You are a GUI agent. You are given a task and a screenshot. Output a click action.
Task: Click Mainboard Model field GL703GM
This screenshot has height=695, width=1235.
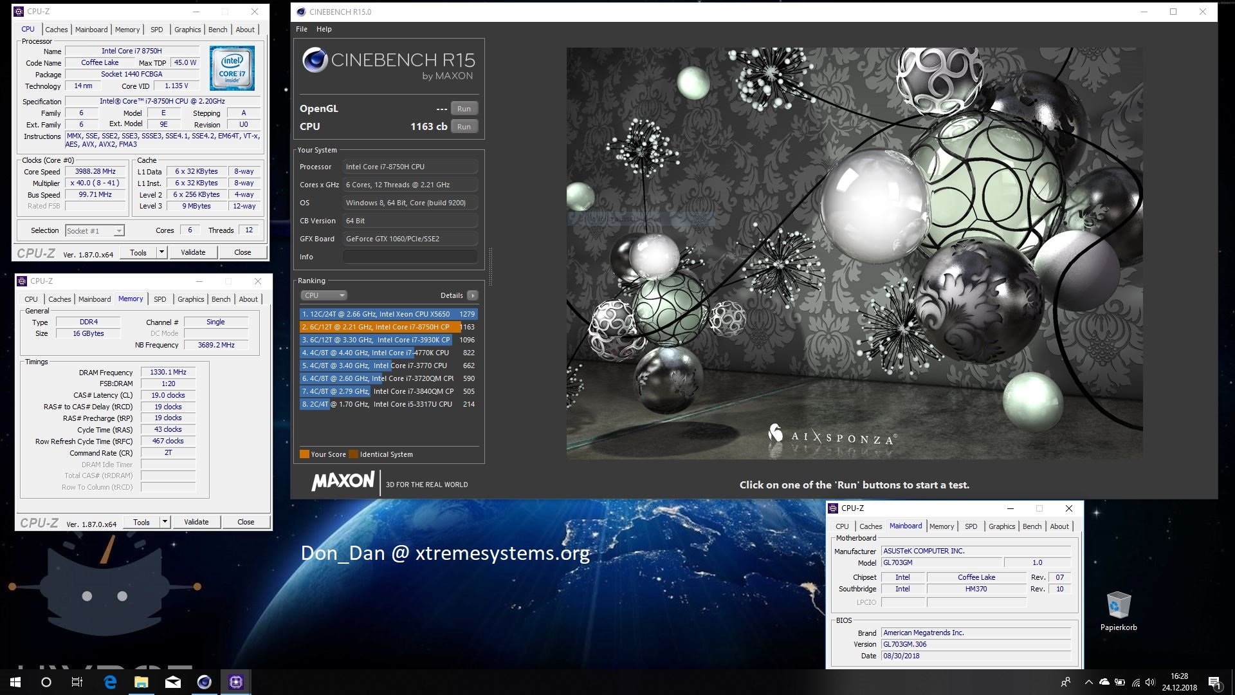[x=941, y=562]
